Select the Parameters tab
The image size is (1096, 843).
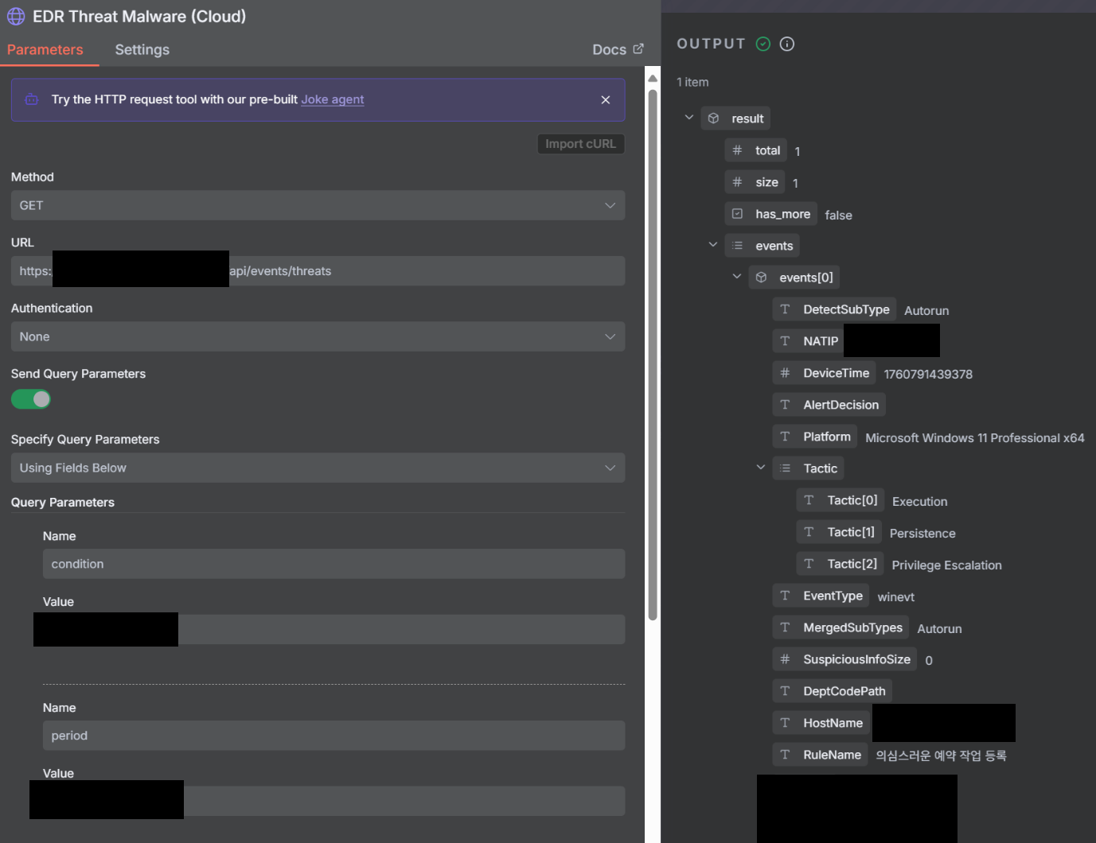[45, 49]
